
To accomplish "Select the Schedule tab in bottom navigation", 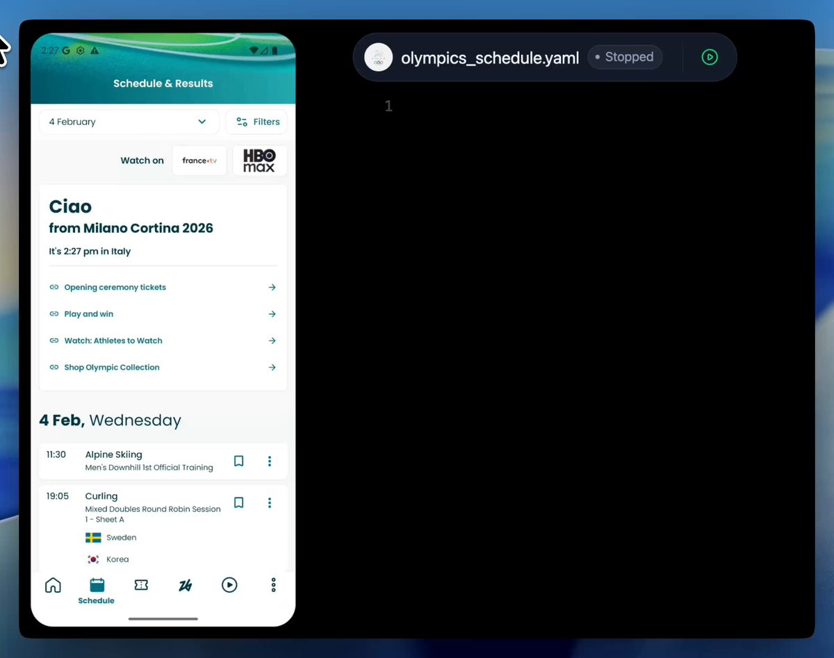I will point(97,591).
